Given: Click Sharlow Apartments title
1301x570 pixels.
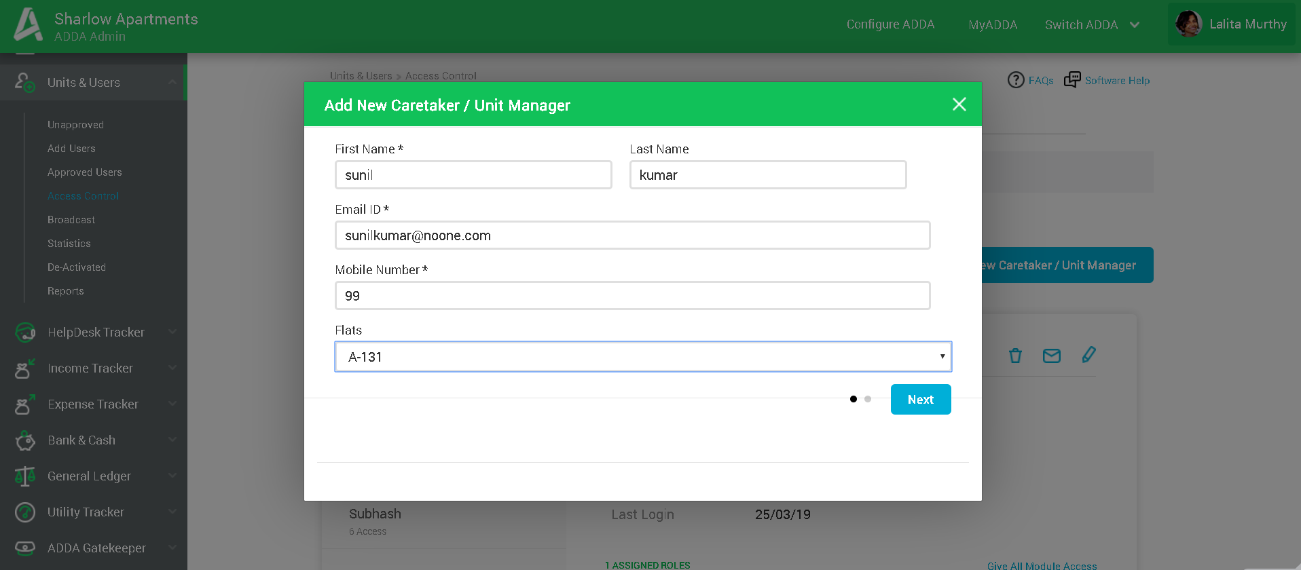Looking at the screenshot, I should (126, 19).
